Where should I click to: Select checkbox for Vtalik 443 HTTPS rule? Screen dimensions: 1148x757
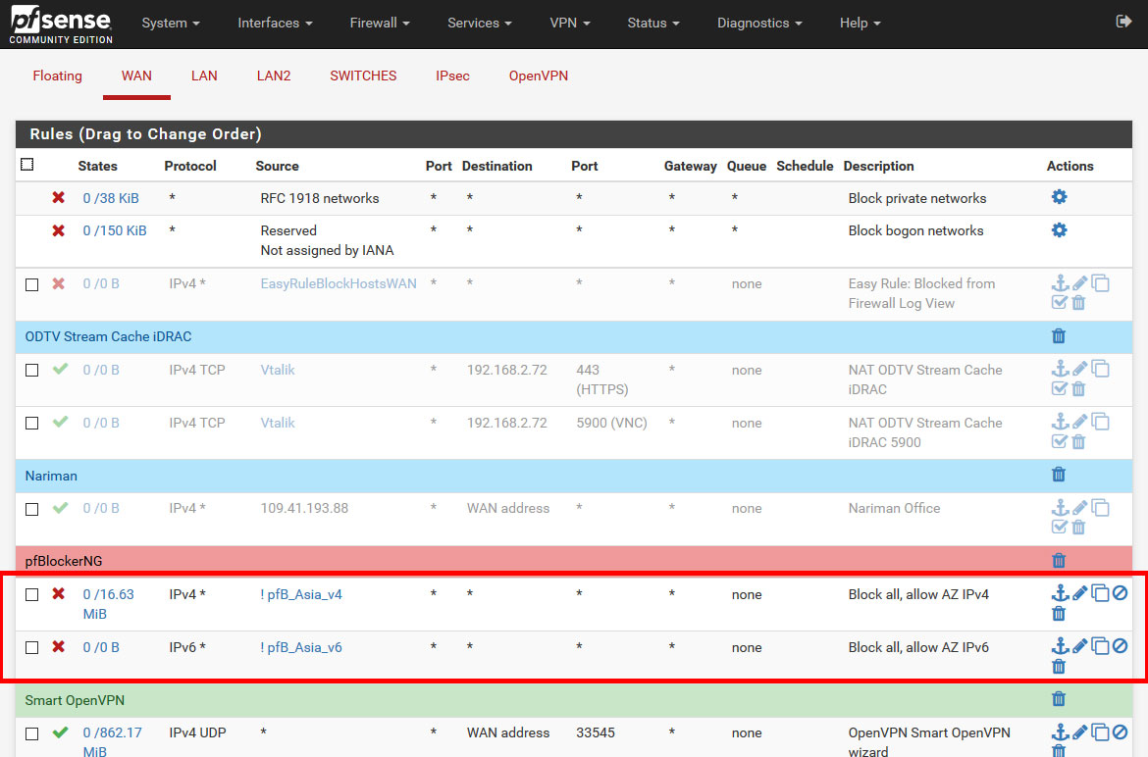click(x=31, y=370)
